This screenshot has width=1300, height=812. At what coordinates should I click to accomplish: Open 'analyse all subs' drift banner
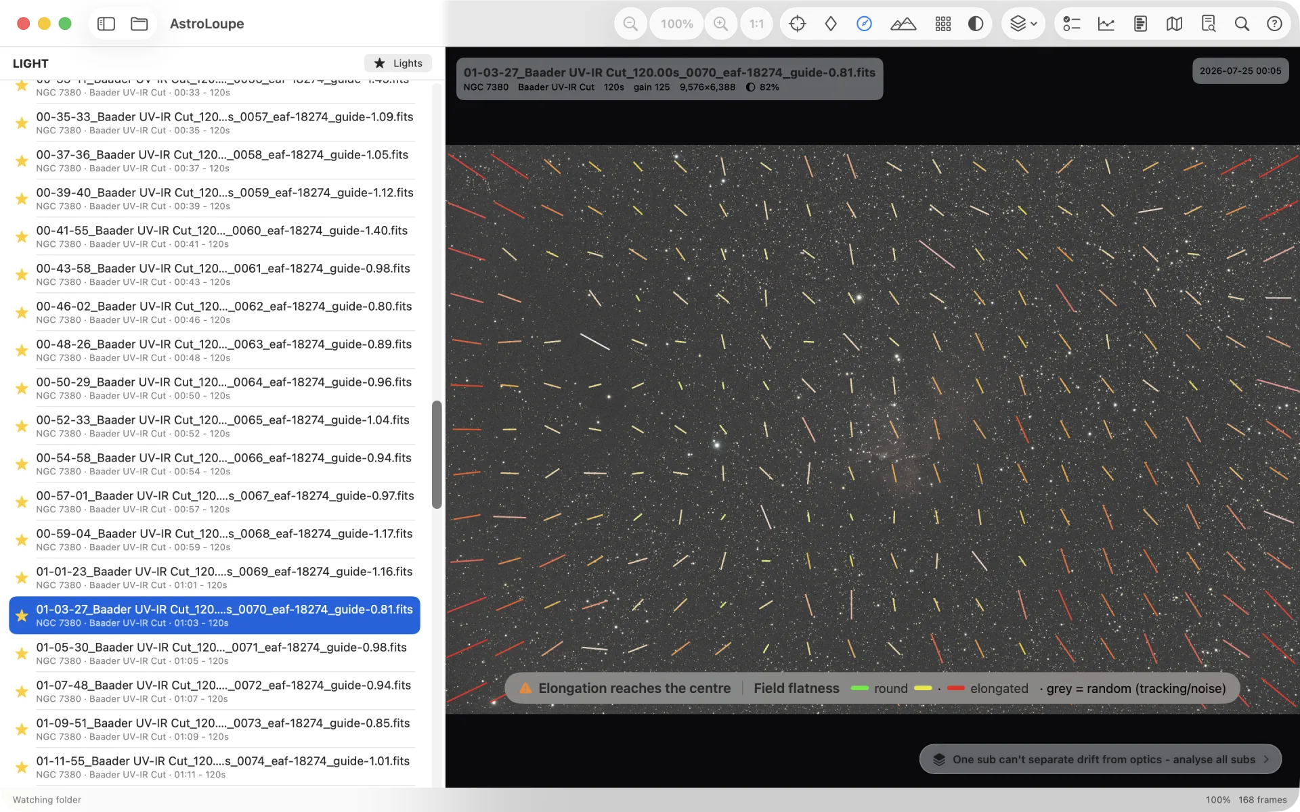pyautogui.click(x=1100, y=759)
